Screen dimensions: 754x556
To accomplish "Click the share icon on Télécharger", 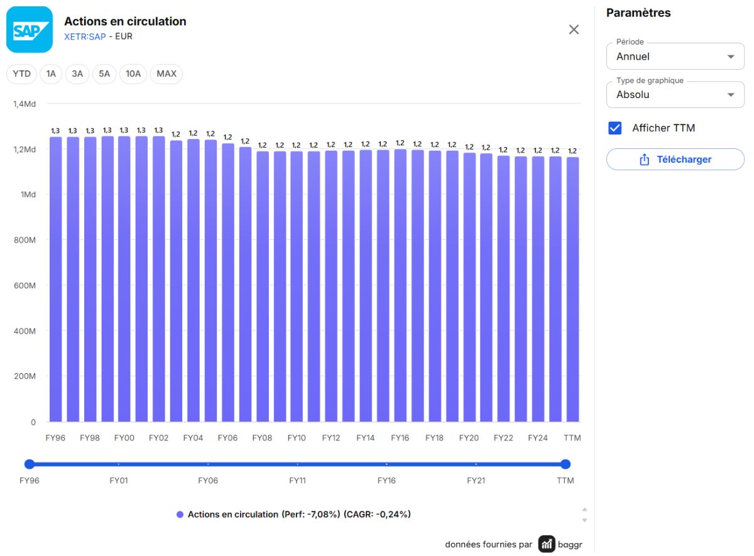I will 644,160.
